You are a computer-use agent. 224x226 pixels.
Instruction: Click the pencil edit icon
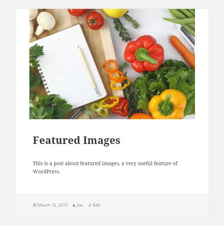90,205
